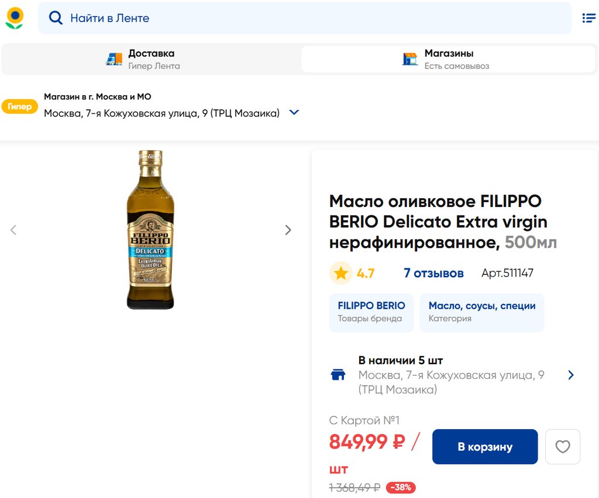Image resolution: width=599 pixels, height=498 pixels.
Task: Open store availability details chevron
Action: pyautogui.click(x=571, y=375)
